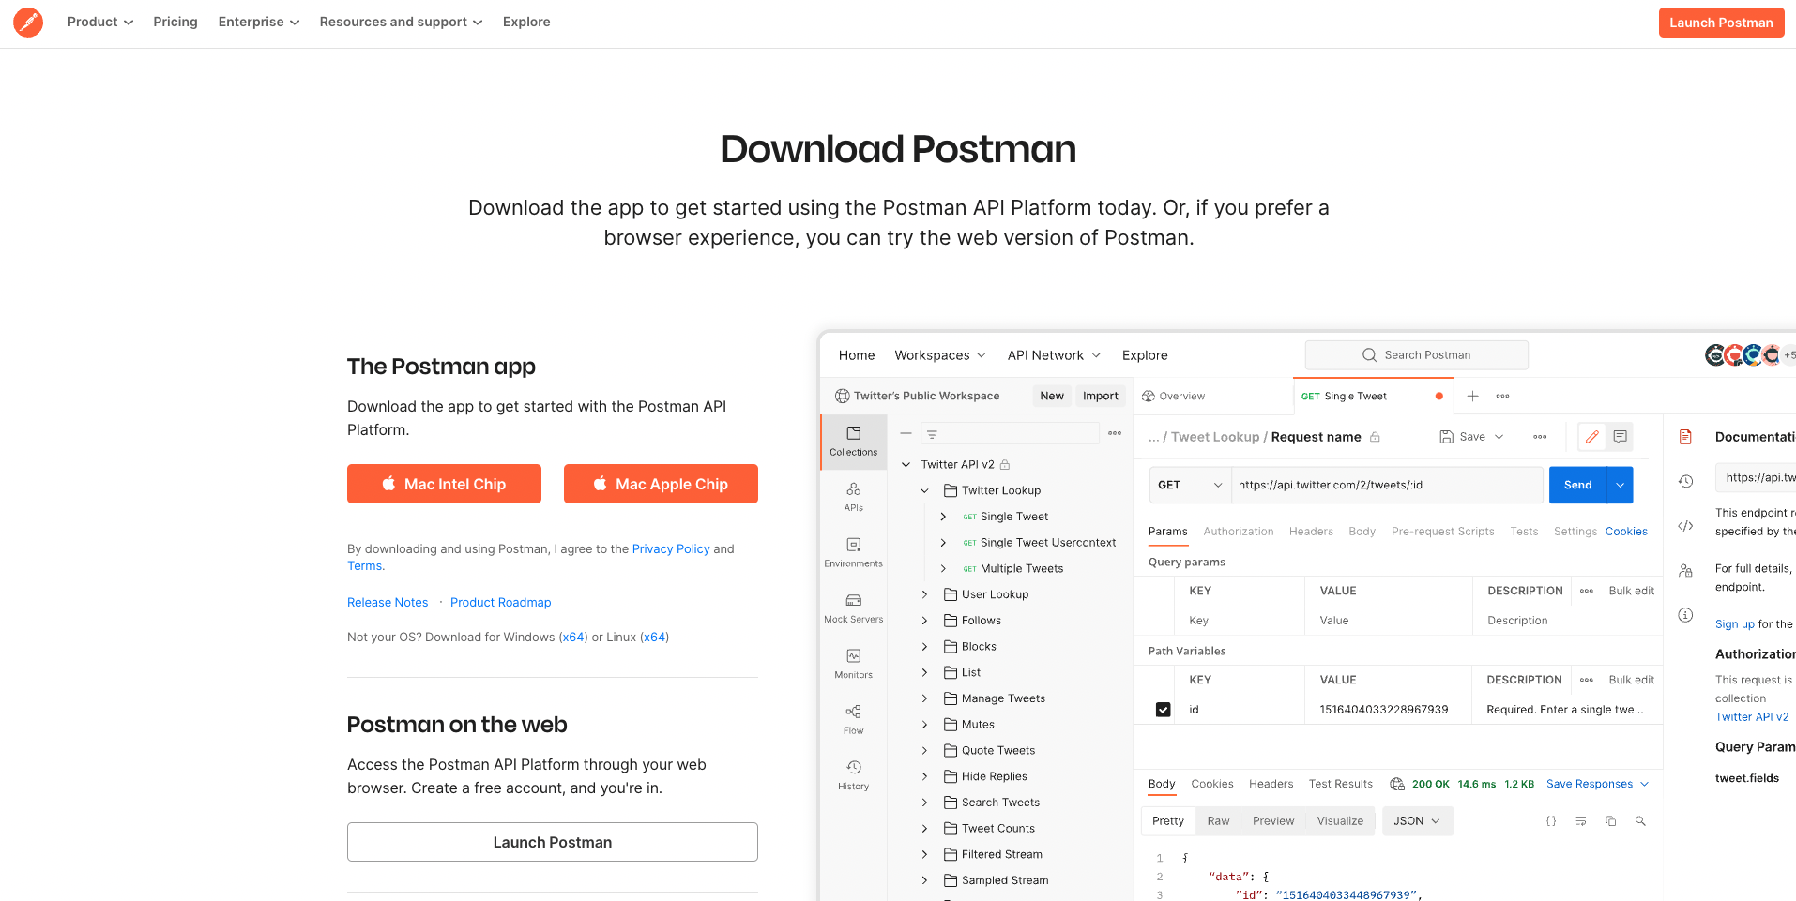1796x901 pixels.
Task: Click the pencil edit icon
Action: (1592, 437)
